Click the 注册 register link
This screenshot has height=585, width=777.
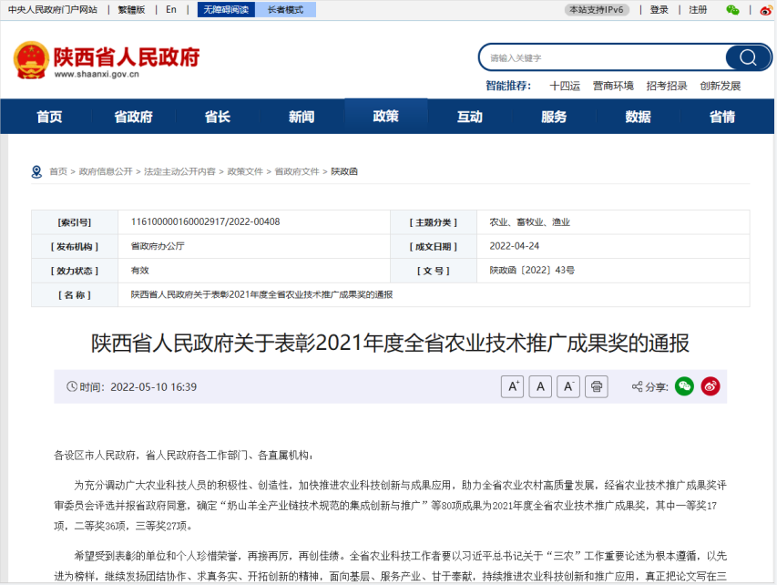pos(698,10)
